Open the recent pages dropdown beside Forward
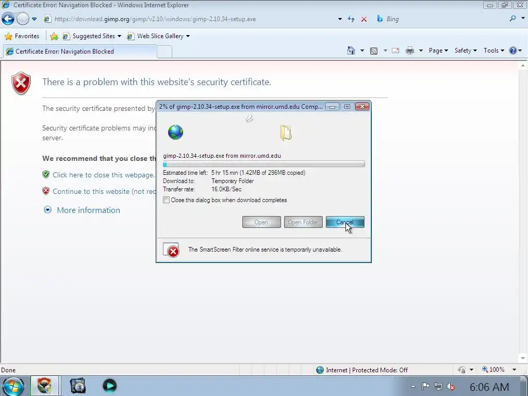The height and width of the screenshot is (396, 528). coord(34,19)
